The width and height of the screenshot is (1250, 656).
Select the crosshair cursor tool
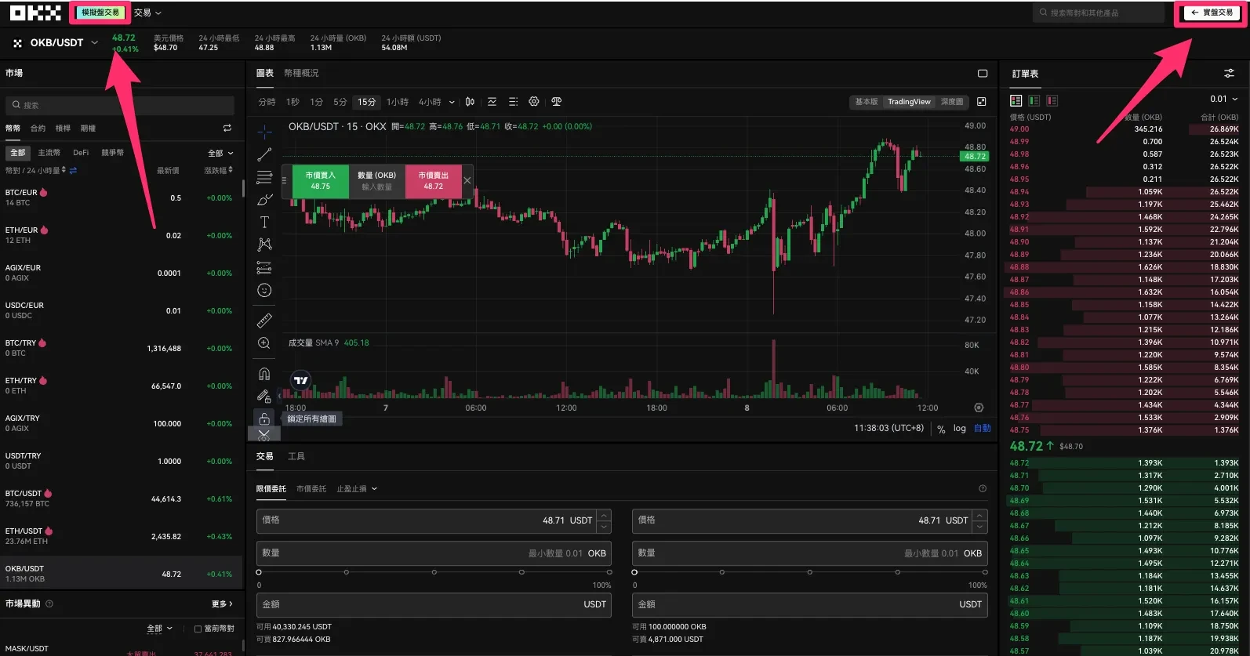point(264,132)
